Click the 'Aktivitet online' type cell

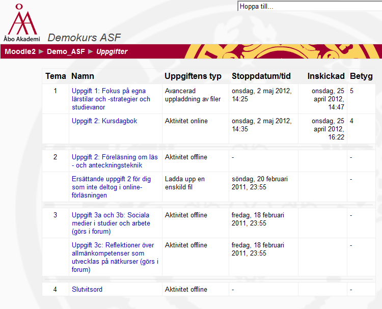(x=186, y=121)
